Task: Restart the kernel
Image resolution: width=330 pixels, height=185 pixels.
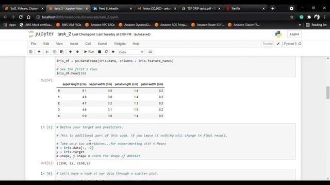Action: pos(106,52)
